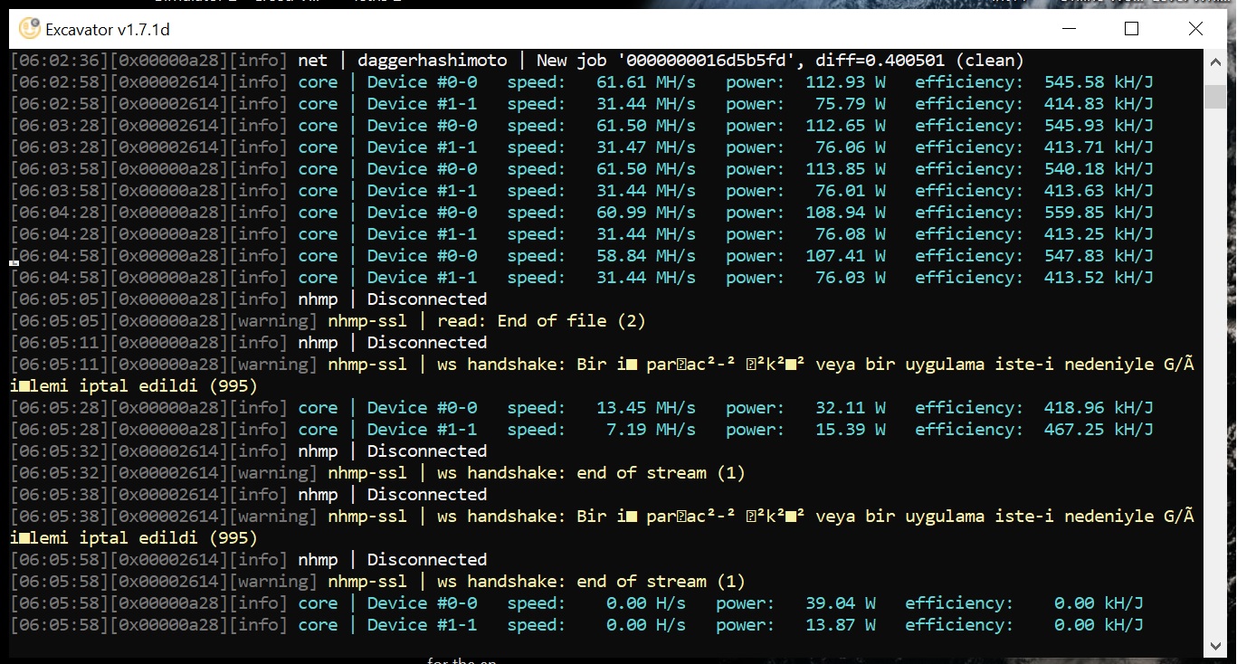Click the 'read: End of file (2)' warning
Screen dimensions: 1237x664
[541, 321]
